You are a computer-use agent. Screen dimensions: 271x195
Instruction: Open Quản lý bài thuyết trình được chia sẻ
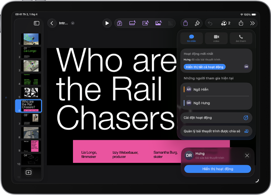(x=216, y=131)
